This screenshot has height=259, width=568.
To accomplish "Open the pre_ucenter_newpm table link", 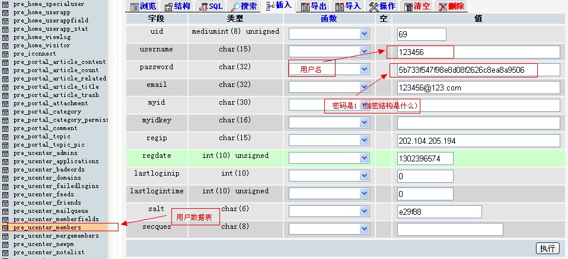I will [x=43, y=244].
